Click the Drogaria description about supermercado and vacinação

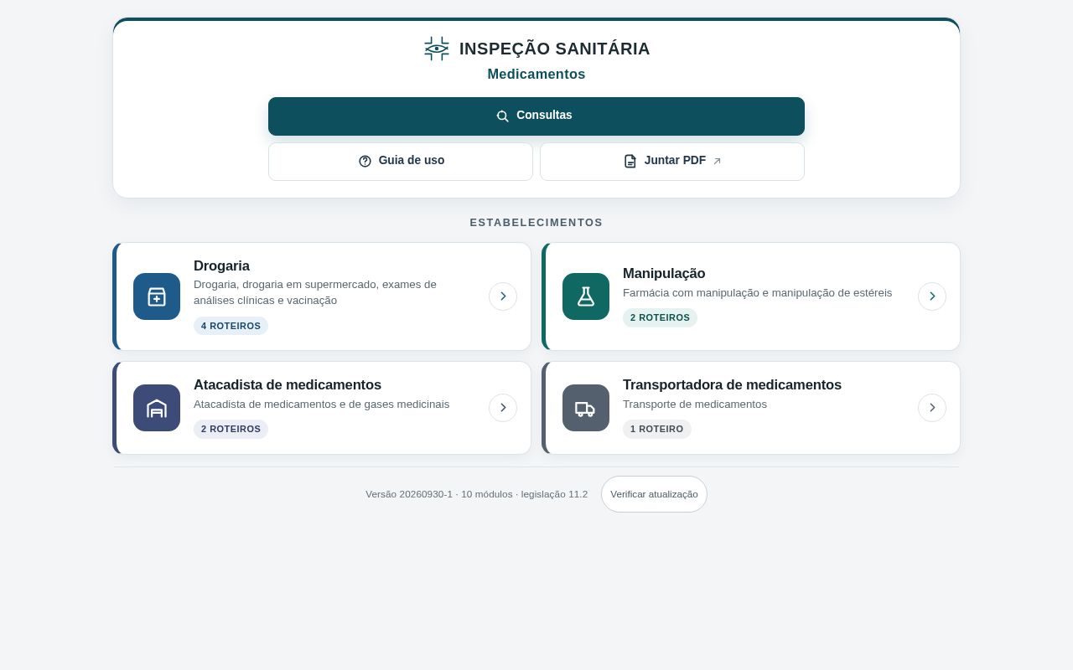coord(315,292)
